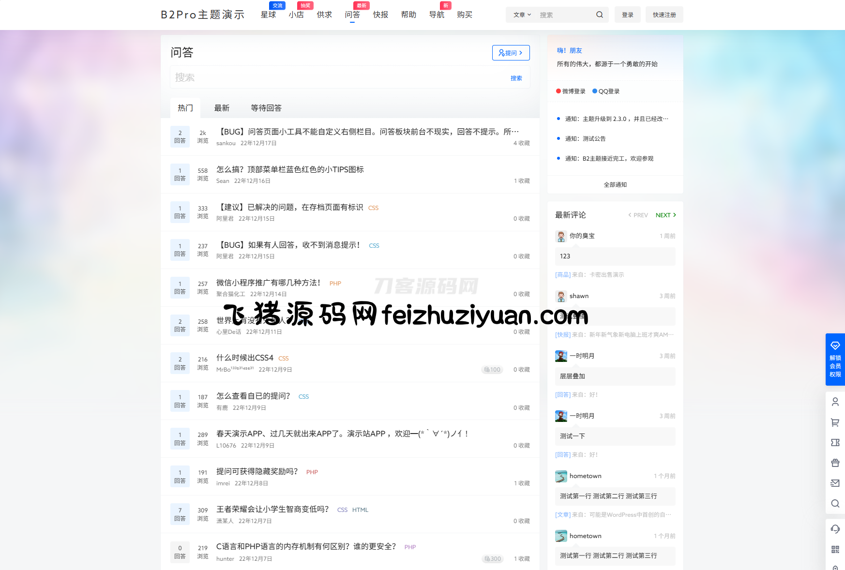Click the mail message icon in sidebar
Viewport: 845px width, 570px height.
[835, 483]
